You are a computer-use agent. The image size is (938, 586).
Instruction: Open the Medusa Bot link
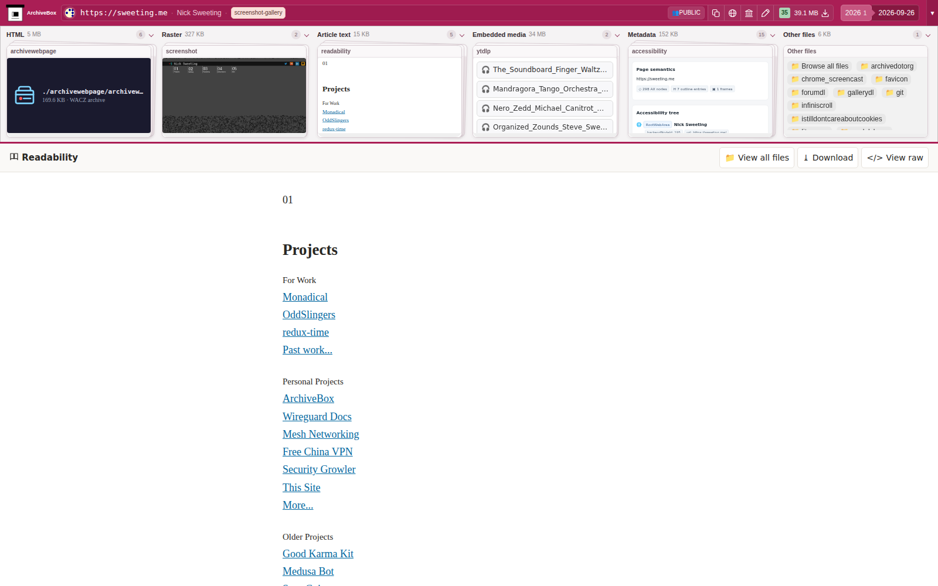pos(308,571)
